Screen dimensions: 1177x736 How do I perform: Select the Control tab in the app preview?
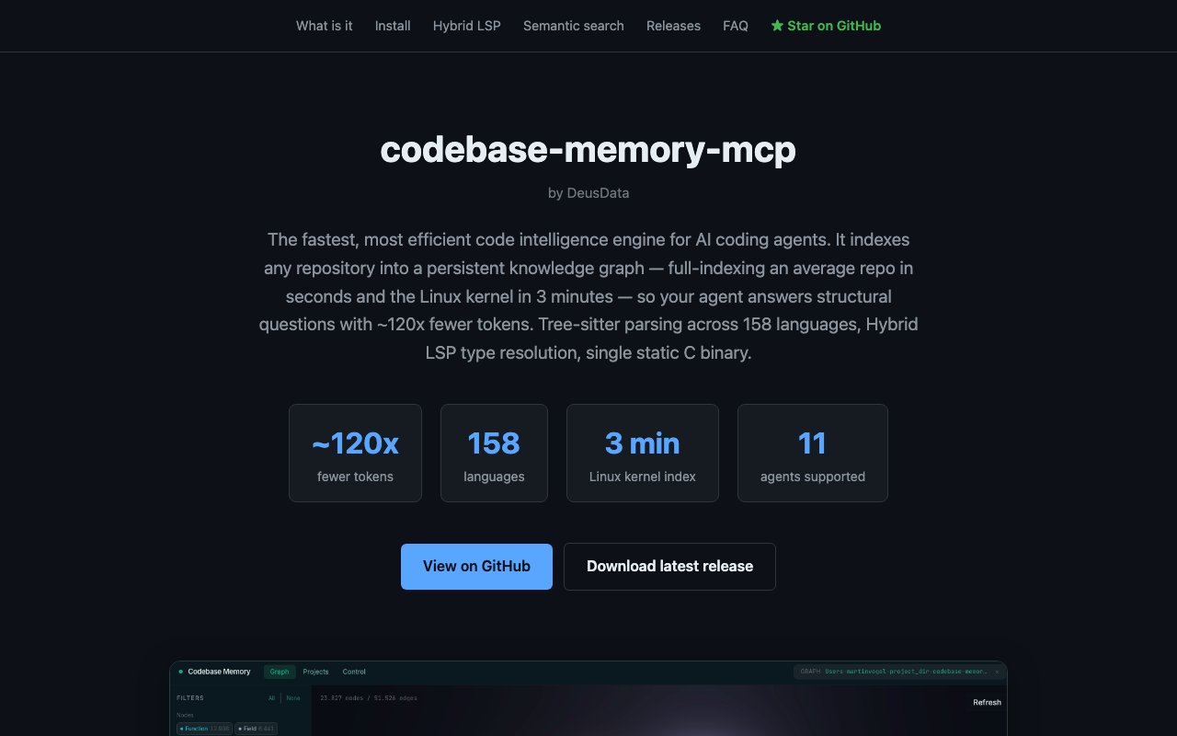tap(354, 672)
